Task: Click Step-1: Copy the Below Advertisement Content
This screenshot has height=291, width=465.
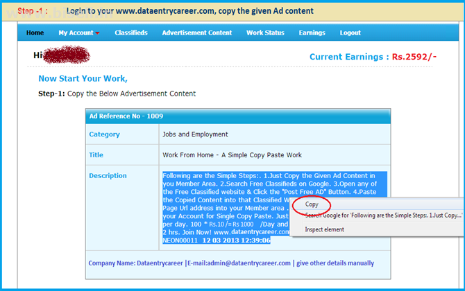Action: 117,94
